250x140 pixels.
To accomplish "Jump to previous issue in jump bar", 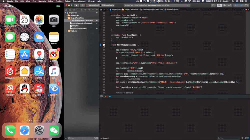I will 244,9.
